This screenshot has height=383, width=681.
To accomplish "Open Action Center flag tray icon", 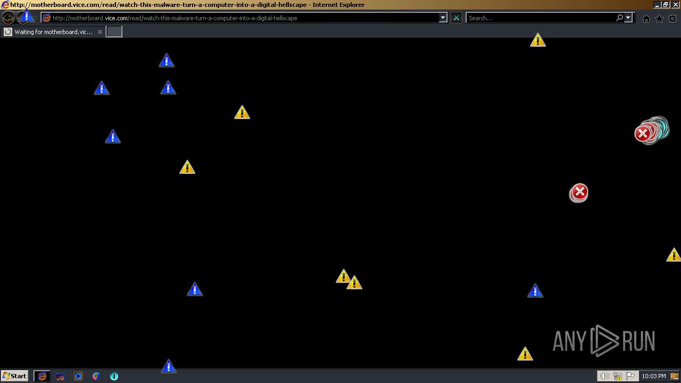I will click(x=631, y=376).
